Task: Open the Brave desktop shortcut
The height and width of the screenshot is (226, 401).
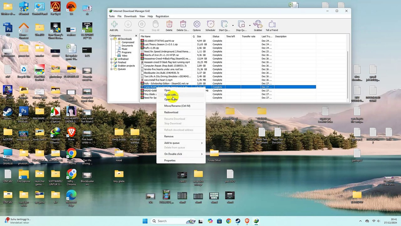Action: click(71, 134)
